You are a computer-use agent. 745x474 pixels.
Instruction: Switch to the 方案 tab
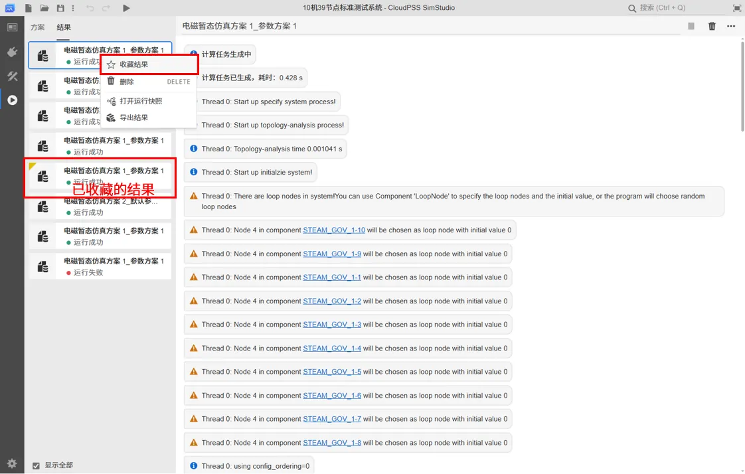[38, 27]
